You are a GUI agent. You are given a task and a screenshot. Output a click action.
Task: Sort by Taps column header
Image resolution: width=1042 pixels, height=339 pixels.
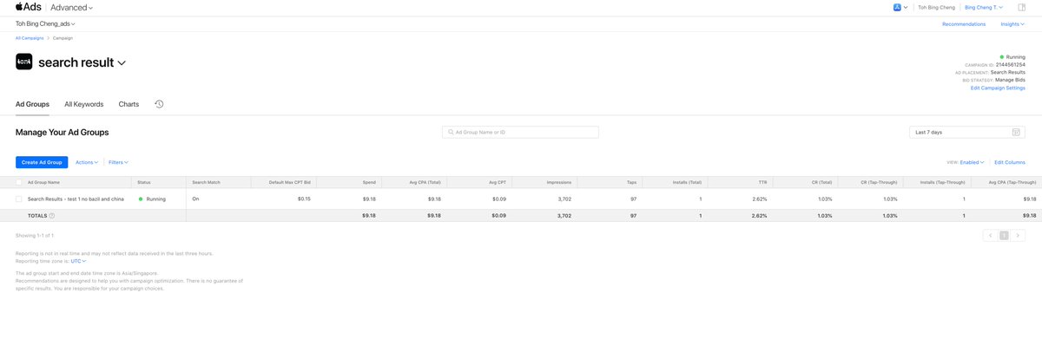coord(631,183)
